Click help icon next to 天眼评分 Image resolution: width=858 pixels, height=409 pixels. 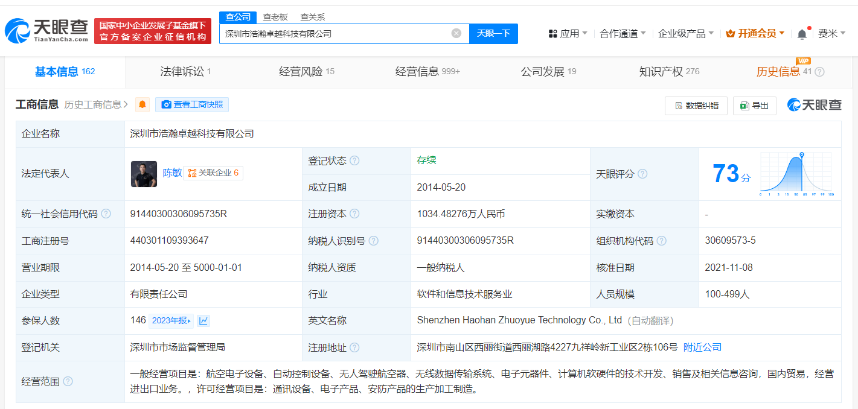pos(642,174)
